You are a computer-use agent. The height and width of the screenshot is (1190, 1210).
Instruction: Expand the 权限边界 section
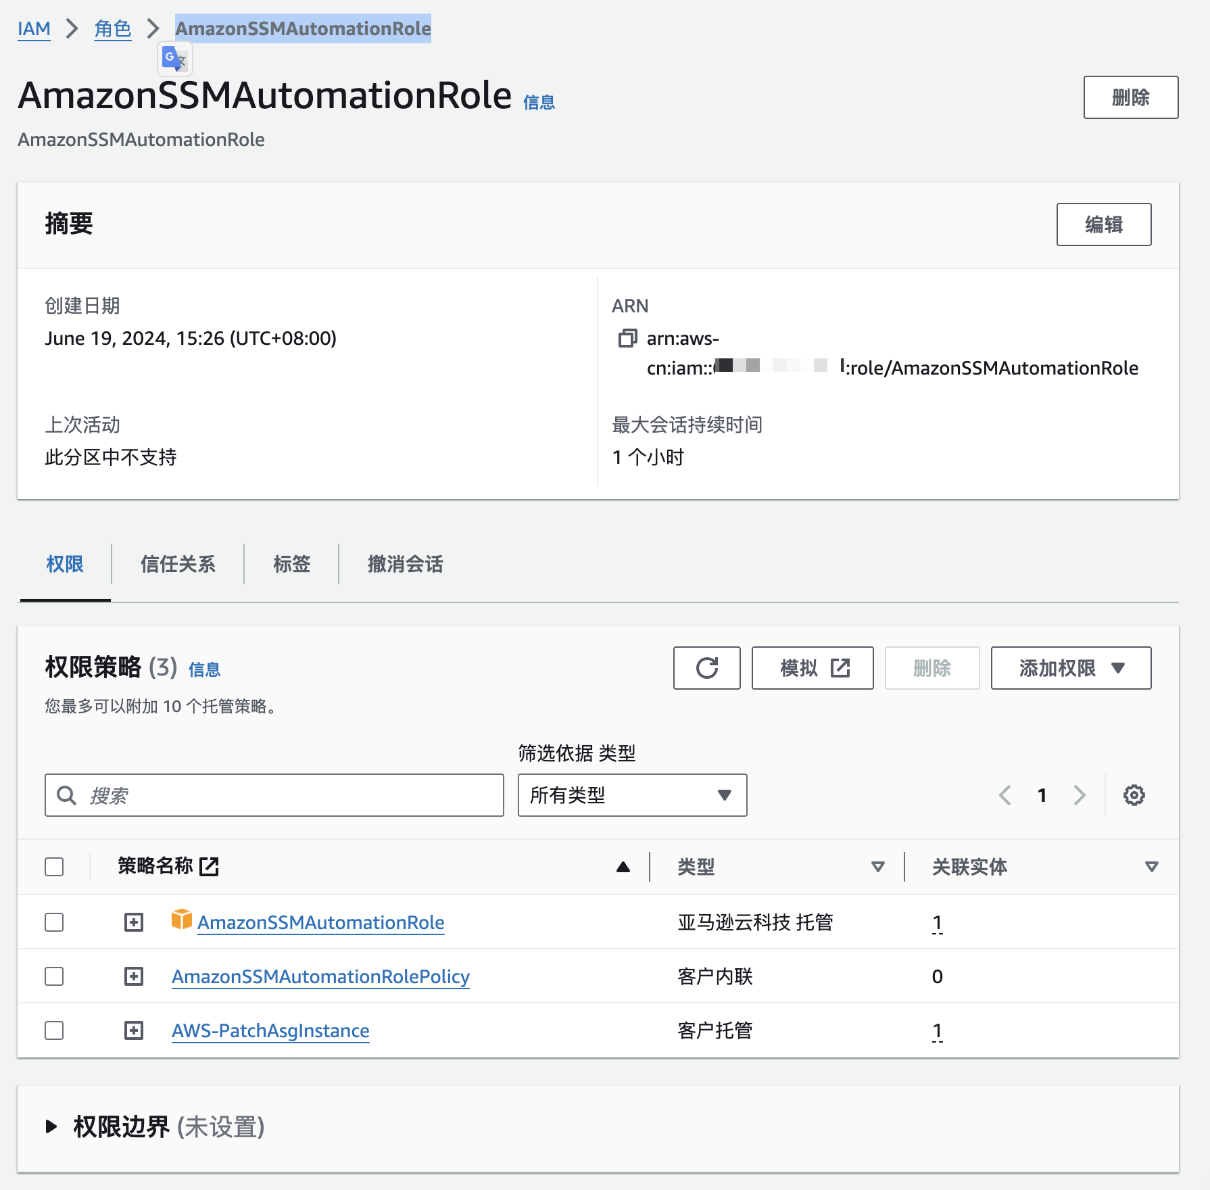pyautogui.click(x=51, y=1128)
